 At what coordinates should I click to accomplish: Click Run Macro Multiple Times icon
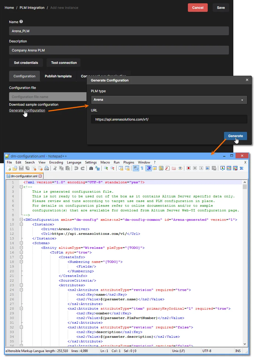[x=208, y=168]
